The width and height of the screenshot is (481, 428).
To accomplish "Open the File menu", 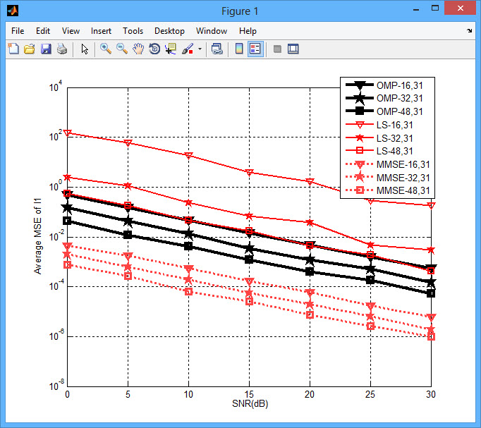I will [x=18, y=31].
